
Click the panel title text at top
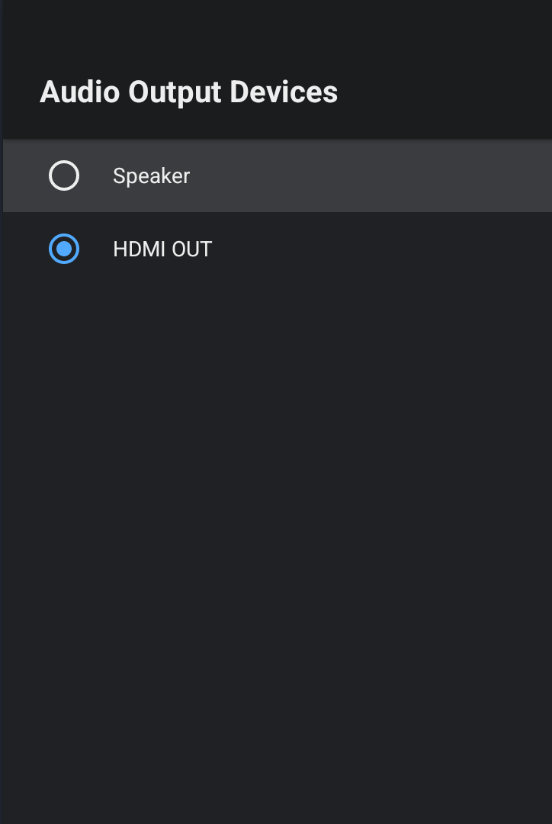188,92
